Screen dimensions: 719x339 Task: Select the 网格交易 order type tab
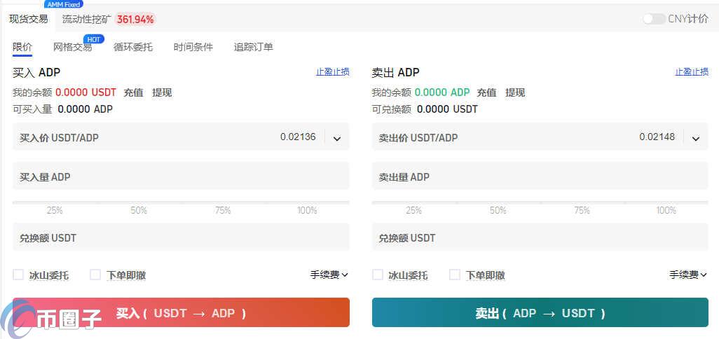coord(73,47)
